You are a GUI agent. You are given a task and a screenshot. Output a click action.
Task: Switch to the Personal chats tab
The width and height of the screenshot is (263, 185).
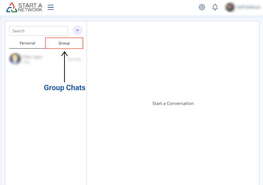tap(27, 43)
